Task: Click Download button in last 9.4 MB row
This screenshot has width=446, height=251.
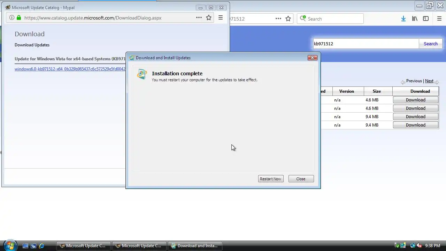Action: pos(416,125)
